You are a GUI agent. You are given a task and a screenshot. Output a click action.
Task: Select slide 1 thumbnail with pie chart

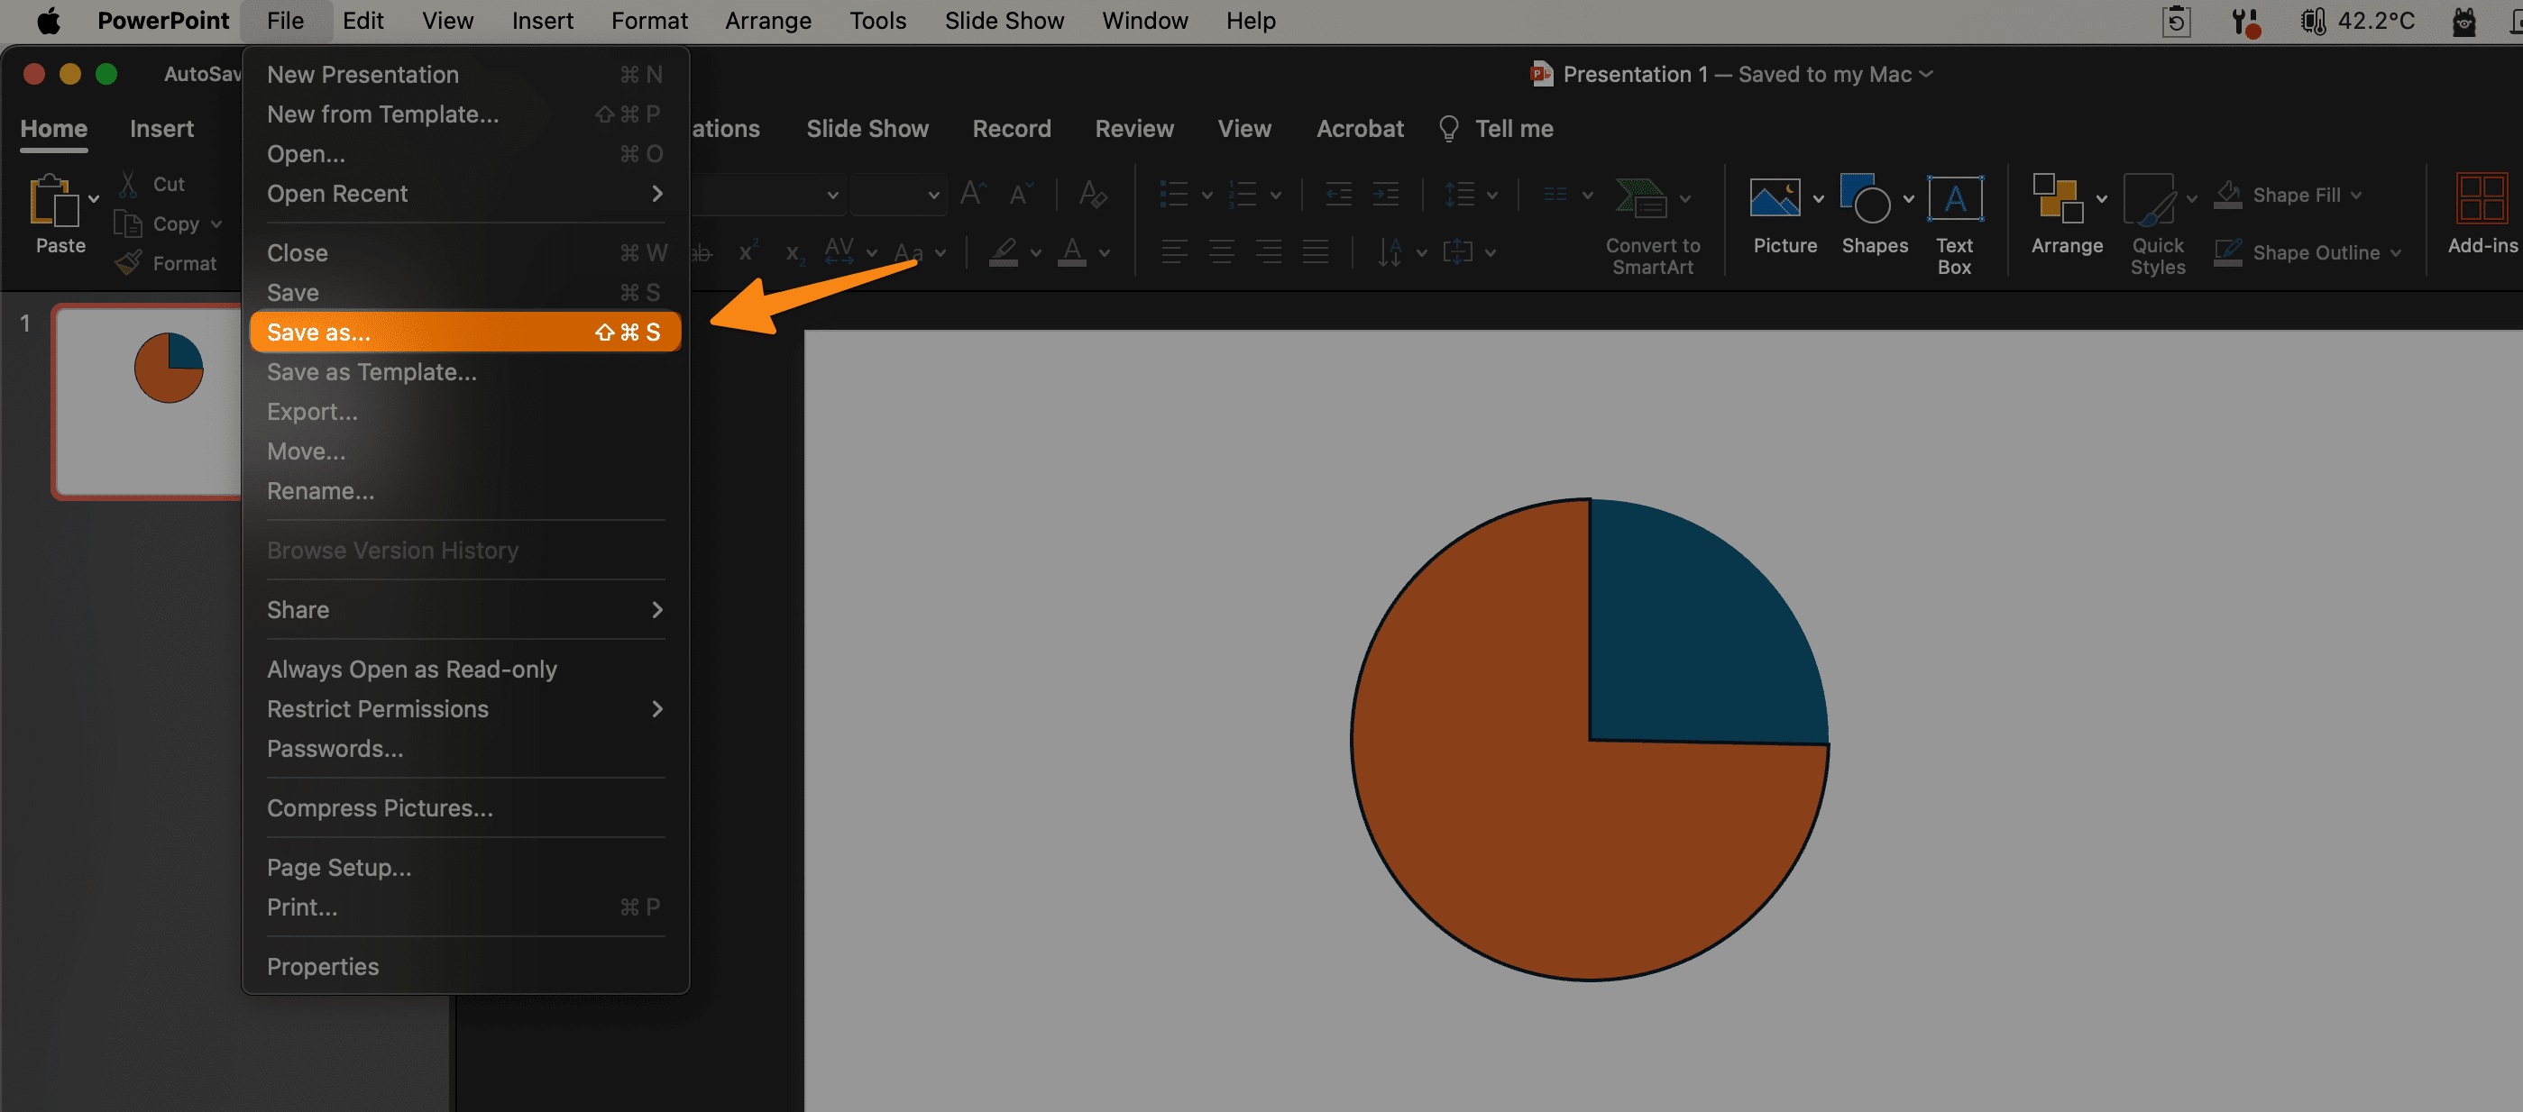(x=147, y=399)
